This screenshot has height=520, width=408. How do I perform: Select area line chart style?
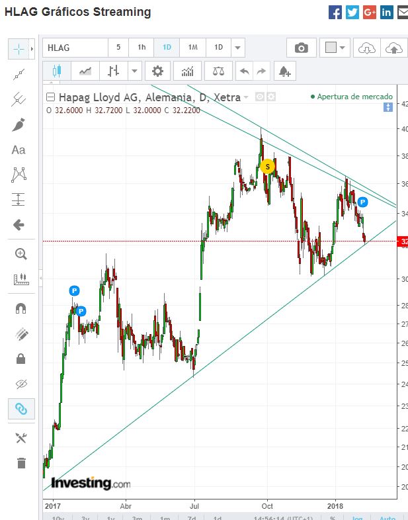pos(85,71)
